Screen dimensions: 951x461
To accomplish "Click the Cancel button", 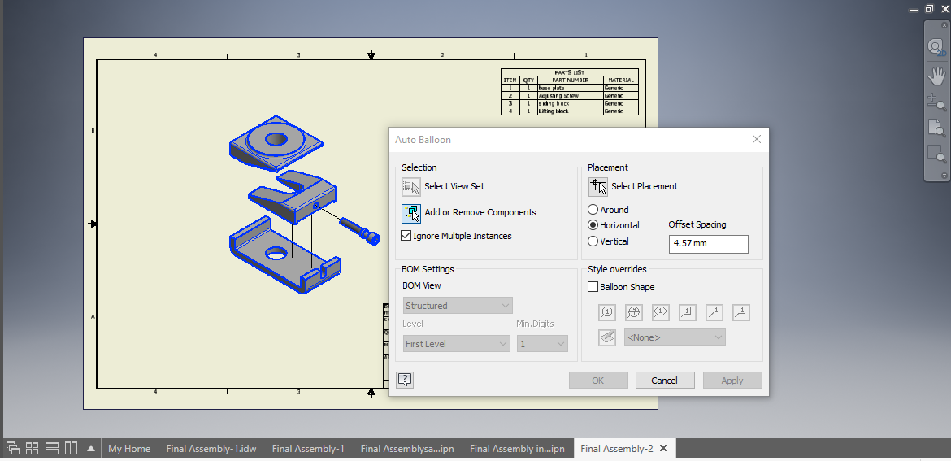I will click(665, 381).
